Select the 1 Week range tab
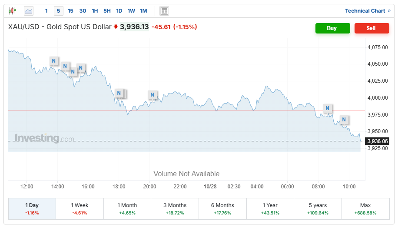Screen dimensions: 398x231 [x=80, y=209]
